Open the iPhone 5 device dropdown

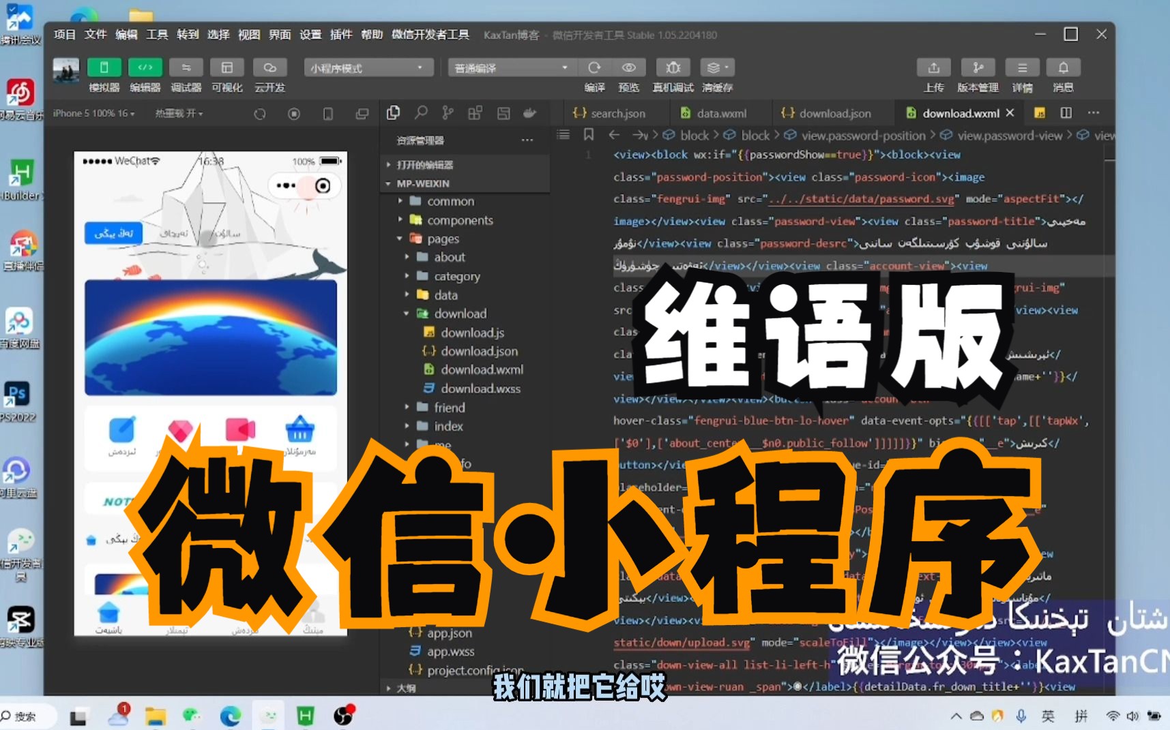[x=94, y=113]
